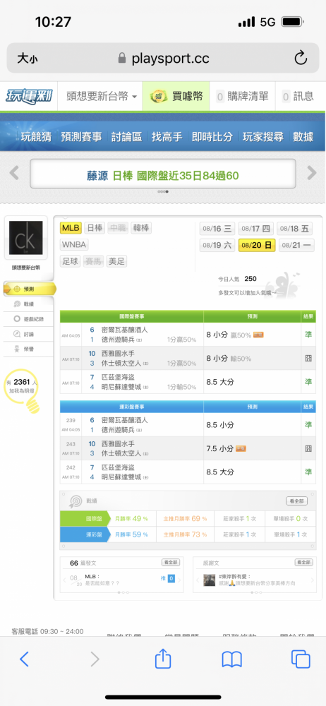Viewport: 326px width, 706px height.
Task: Open Safari bookmarks book icon
Action: click(232, 659)
